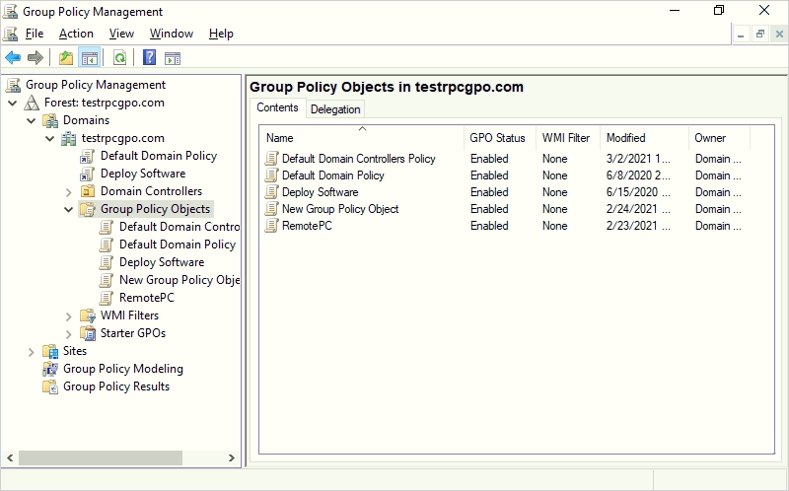Sort list by Modified column header
The image size is (789, 491).
click(x=625, y=138)
